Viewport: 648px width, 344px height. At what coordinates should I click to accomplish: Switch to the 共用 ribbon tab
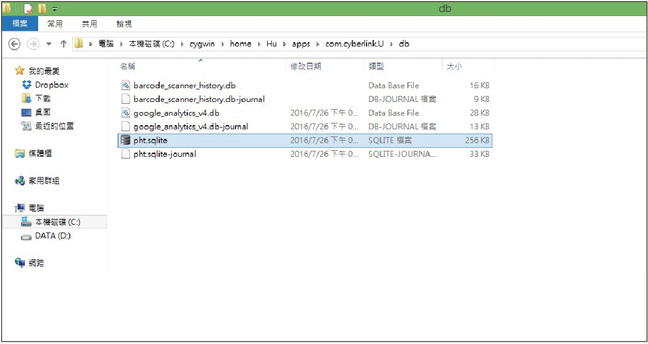pyautogui.click(x=89, y=24)
